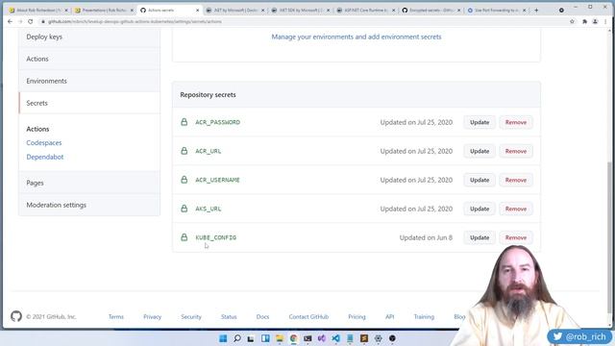
Task: Switch to the Presentations browser tab
Action: tap(104, 11)
